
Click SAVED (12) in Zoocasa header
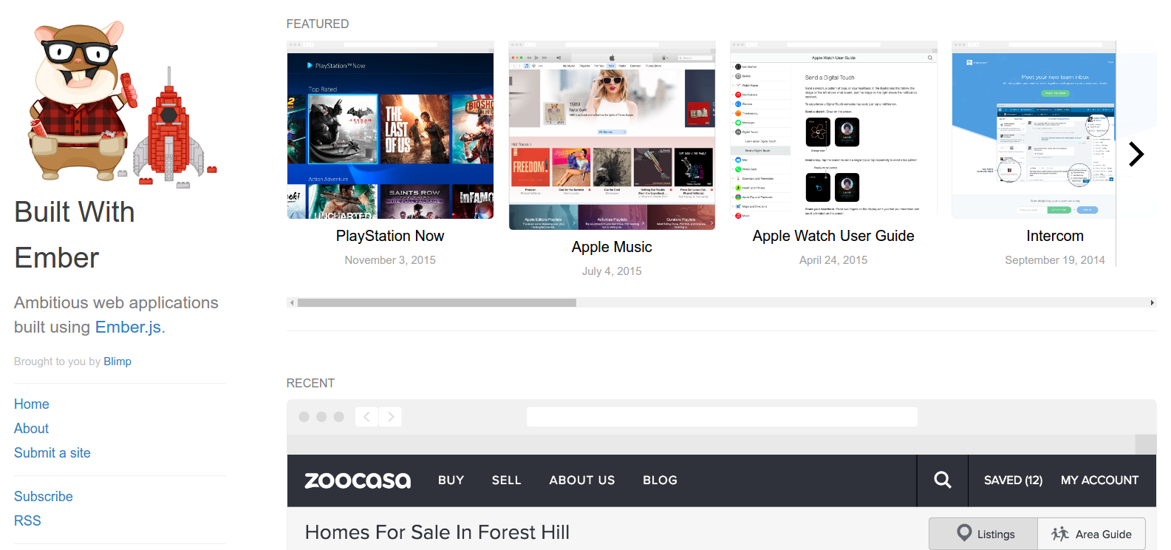point(1013,481)
